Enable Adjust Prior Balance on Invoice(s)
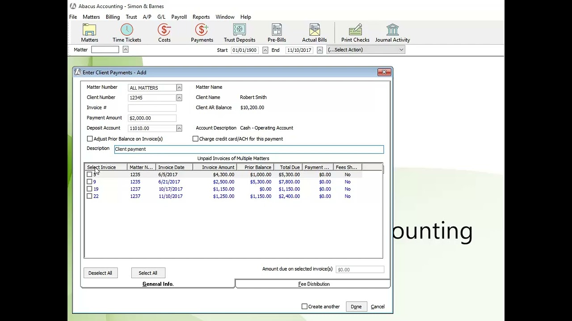The image size is (572, 321). [x=90, y=139]
